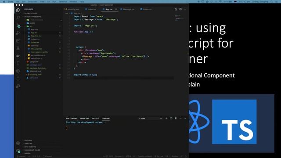The width and height of the screenshot is (281, 158).
Task: Open setupTests.js in the file tree
Action: click(36, 58)
